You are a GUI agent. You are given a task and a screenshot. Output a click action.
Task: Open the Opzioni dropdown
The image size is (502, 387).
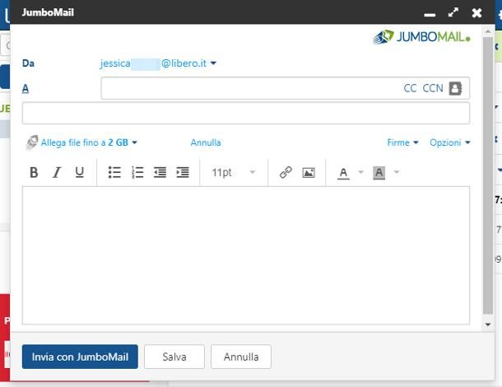[450, 142]
